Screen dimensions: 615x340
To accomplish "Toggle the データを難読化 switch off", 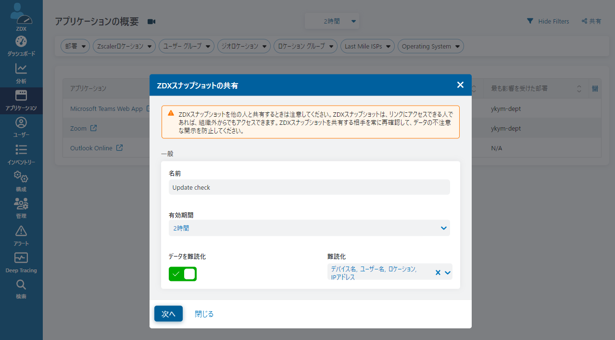I will [x=183, y=274].
